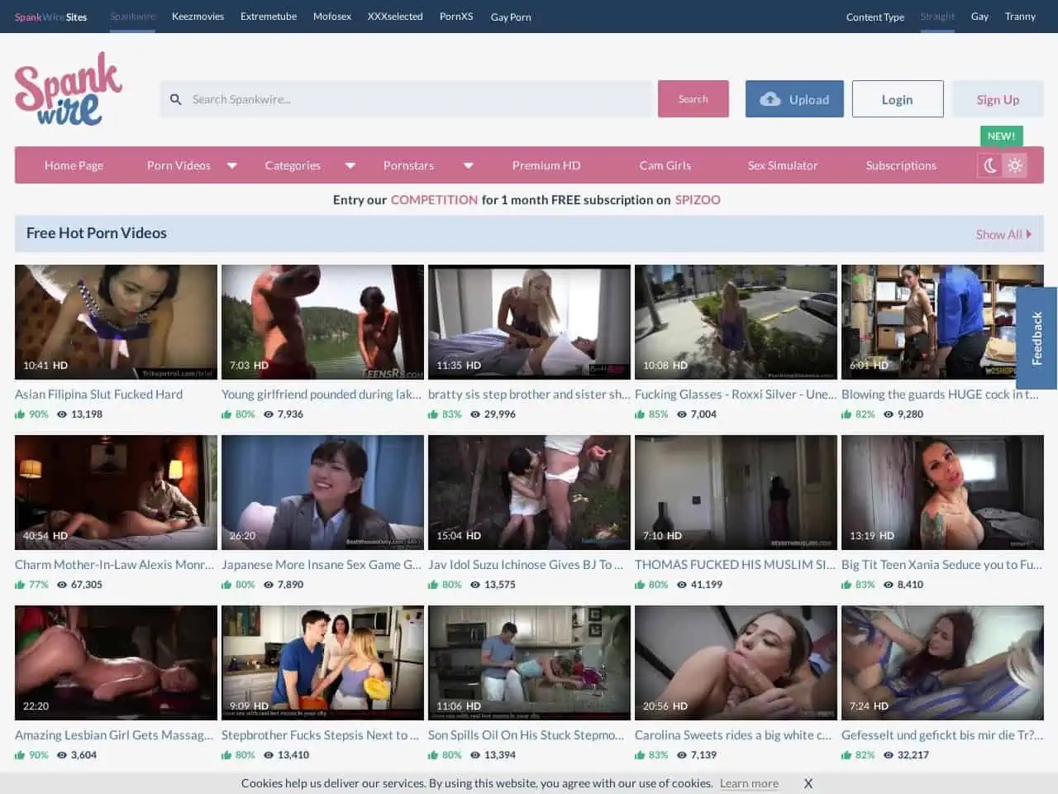This screenshot has height=794, width=1058.
Task: Click the green NEW! badge
Action: pyautogui.click(x=1001, y=136)
